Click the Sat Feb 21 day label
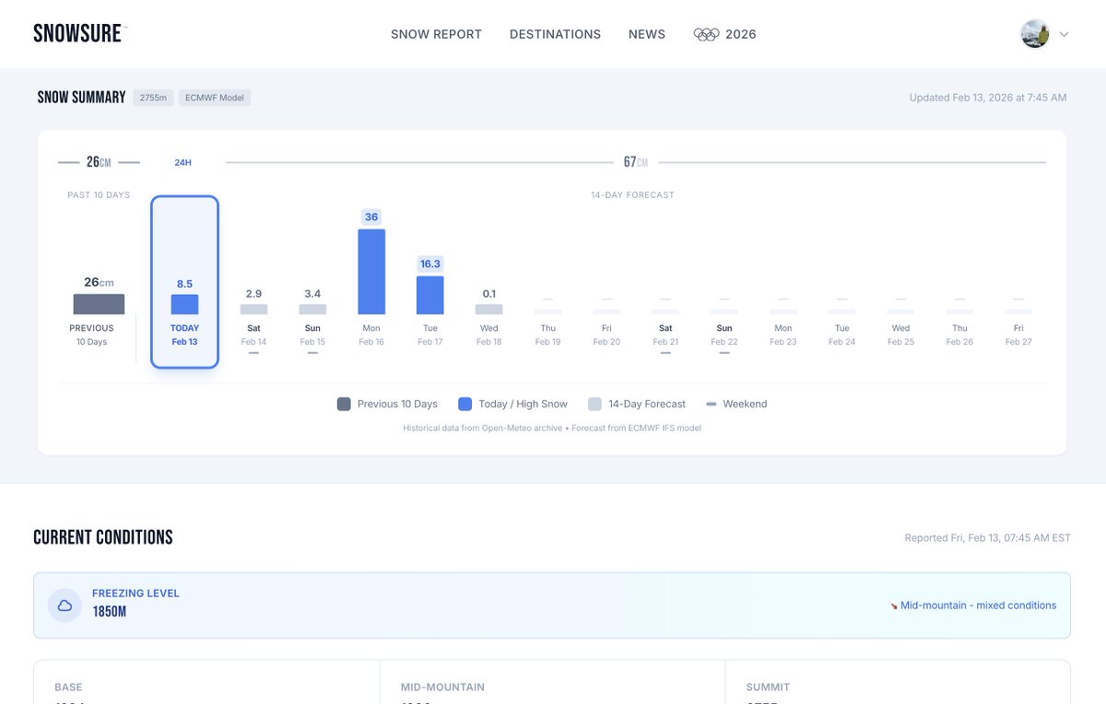This screenshot has width=1106, height=704. [665, 334]
